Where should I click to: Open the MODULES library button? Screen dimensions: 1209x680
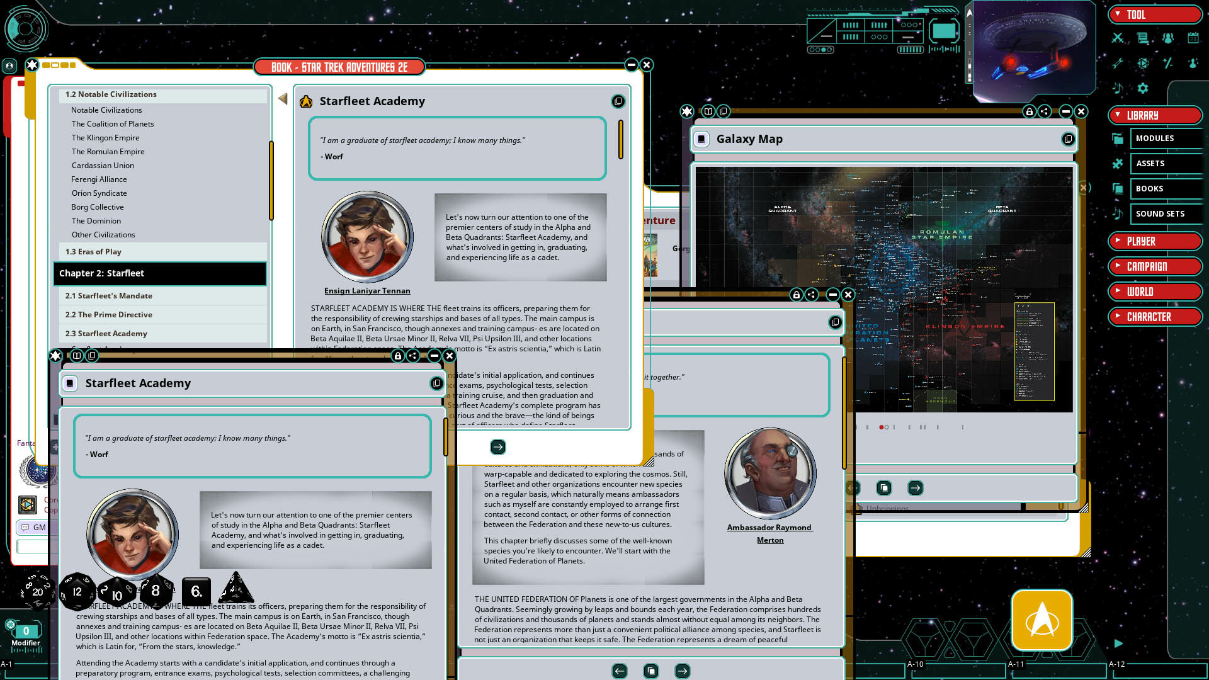click(x=1155, y=138)
